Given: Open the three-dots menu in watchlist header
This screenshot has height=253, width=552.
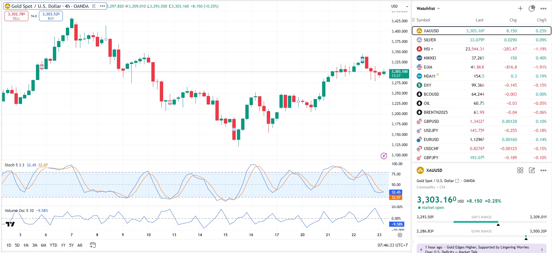Looking at the screenshot, I should (543, 8).
